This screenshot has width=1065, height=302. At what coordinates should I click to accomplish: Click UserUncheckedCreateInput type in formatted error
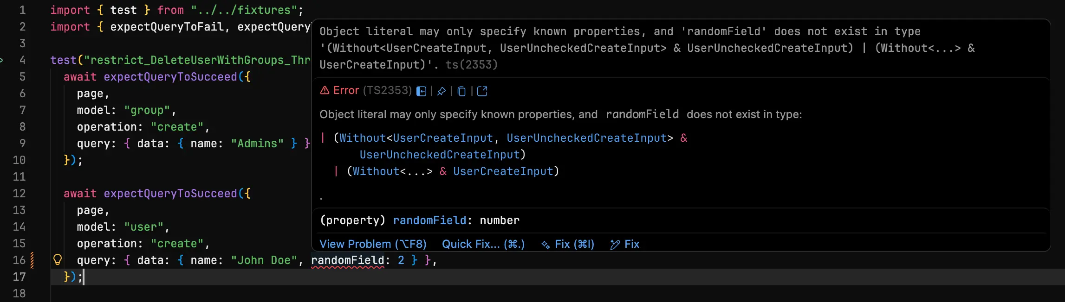click(440, 155)
